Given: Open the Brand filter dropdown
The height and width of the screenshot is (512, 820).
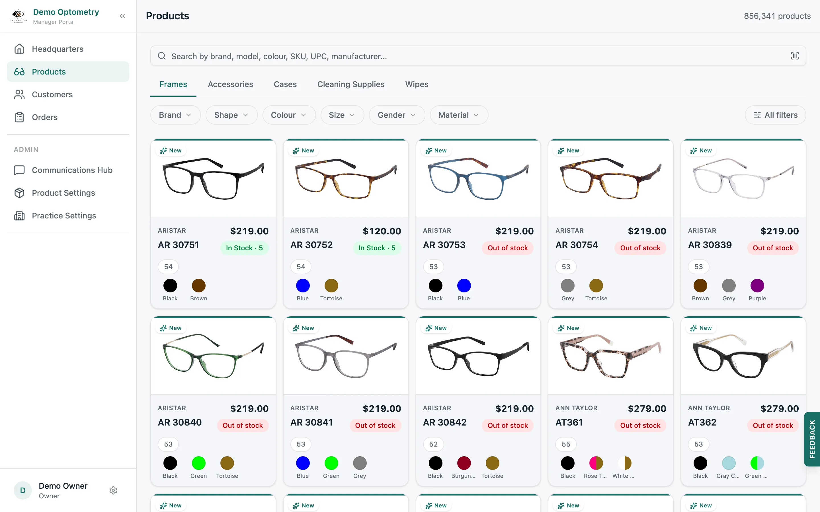Looking at the screenshot, I should coord(175,115).
